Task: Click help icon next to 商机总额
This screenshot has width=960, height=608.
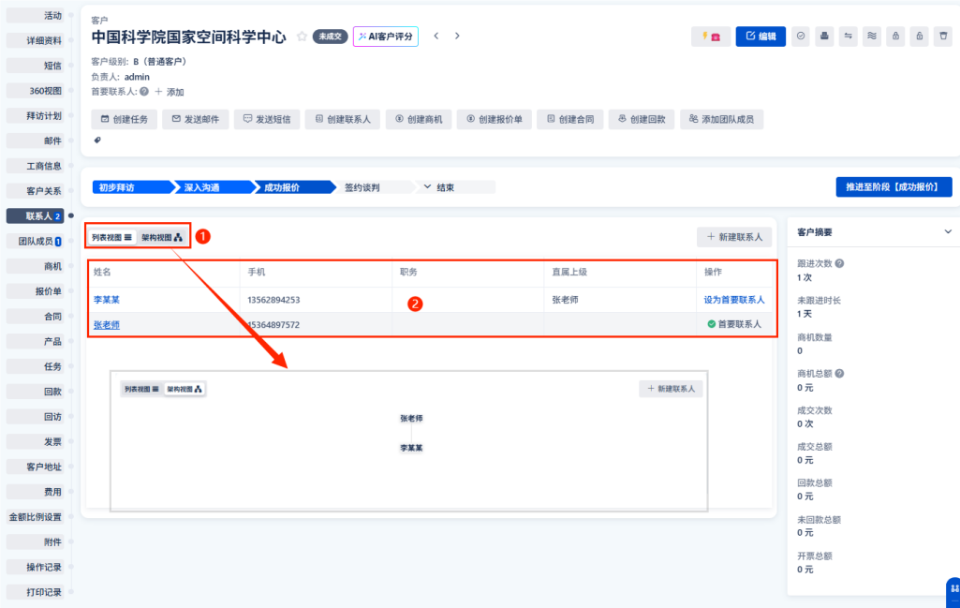Action: pyautogui.click(x=839, y=373)
